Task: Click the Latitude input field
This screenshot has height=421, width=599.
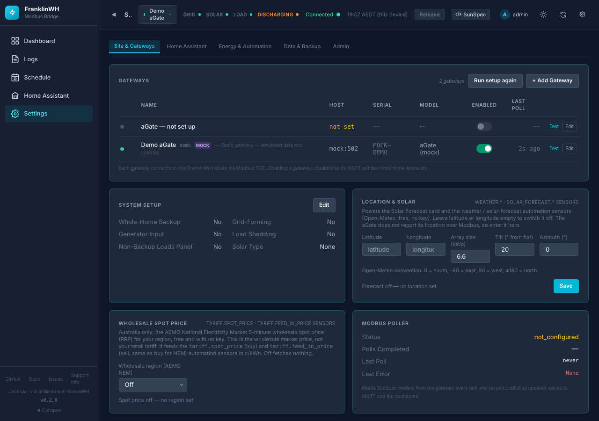Action: click(381, 249)
